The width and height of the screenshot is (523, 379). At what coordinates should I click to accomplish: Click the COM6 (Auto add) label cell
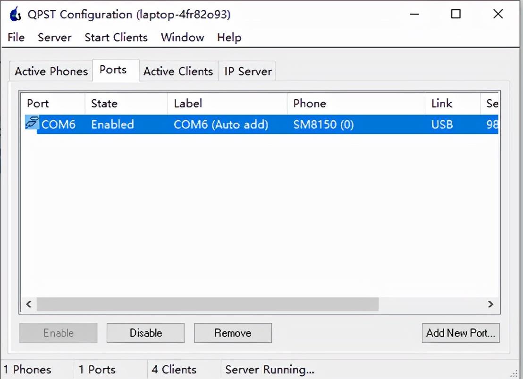(x=221, y=124)
